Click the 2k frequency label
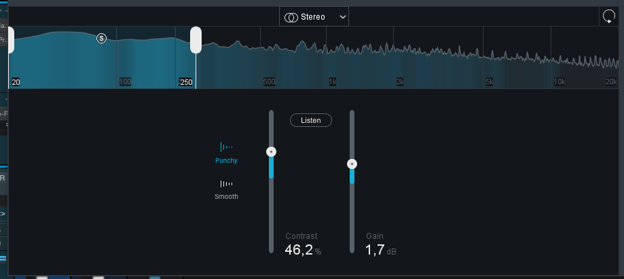This screenshot has width=624, height=279. [x=400, y=82]
